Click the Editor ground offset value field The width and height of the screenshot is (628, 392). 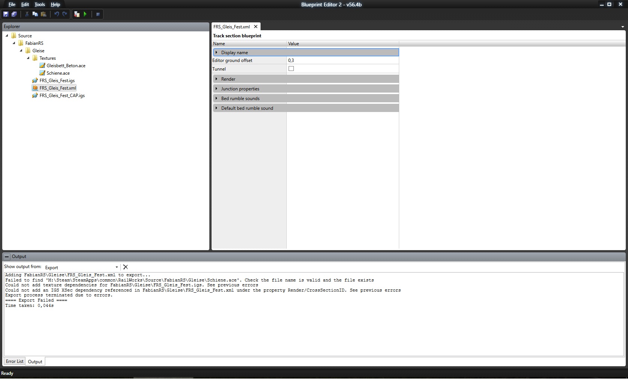tap(342, 60)
